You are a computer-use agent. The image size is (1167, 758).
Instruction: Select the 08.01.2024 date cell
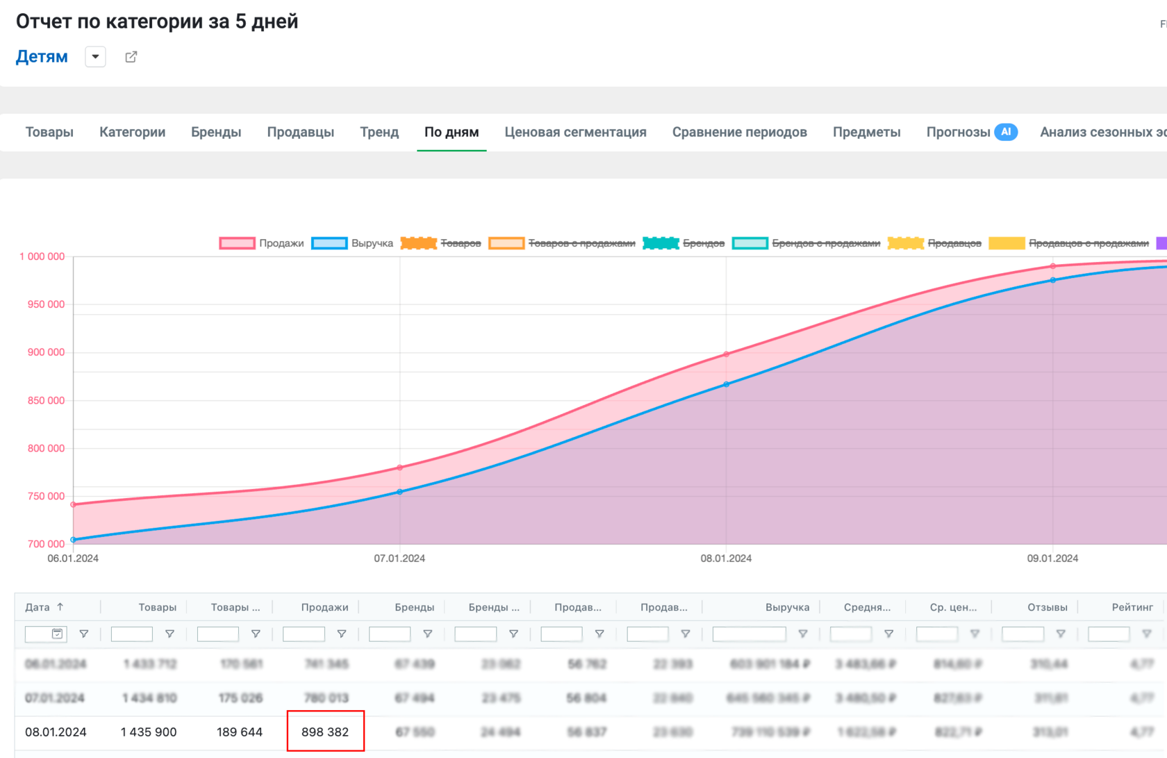[56, 732]
